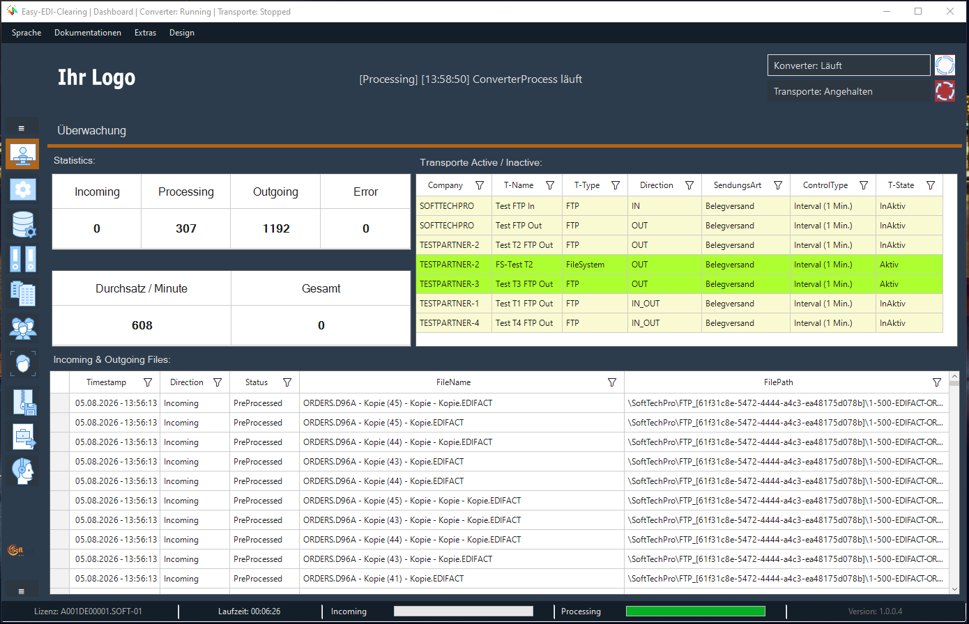Filter the Status column
The image size is (969, 624).
pyautogui.click(x=287, y=382)
